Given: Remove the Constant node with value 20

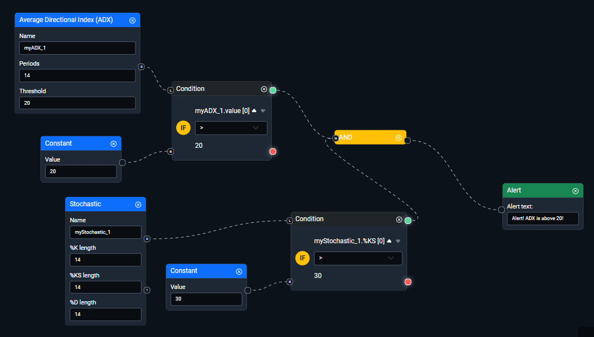Looking at the screenshot, I should tap(114, 144).
